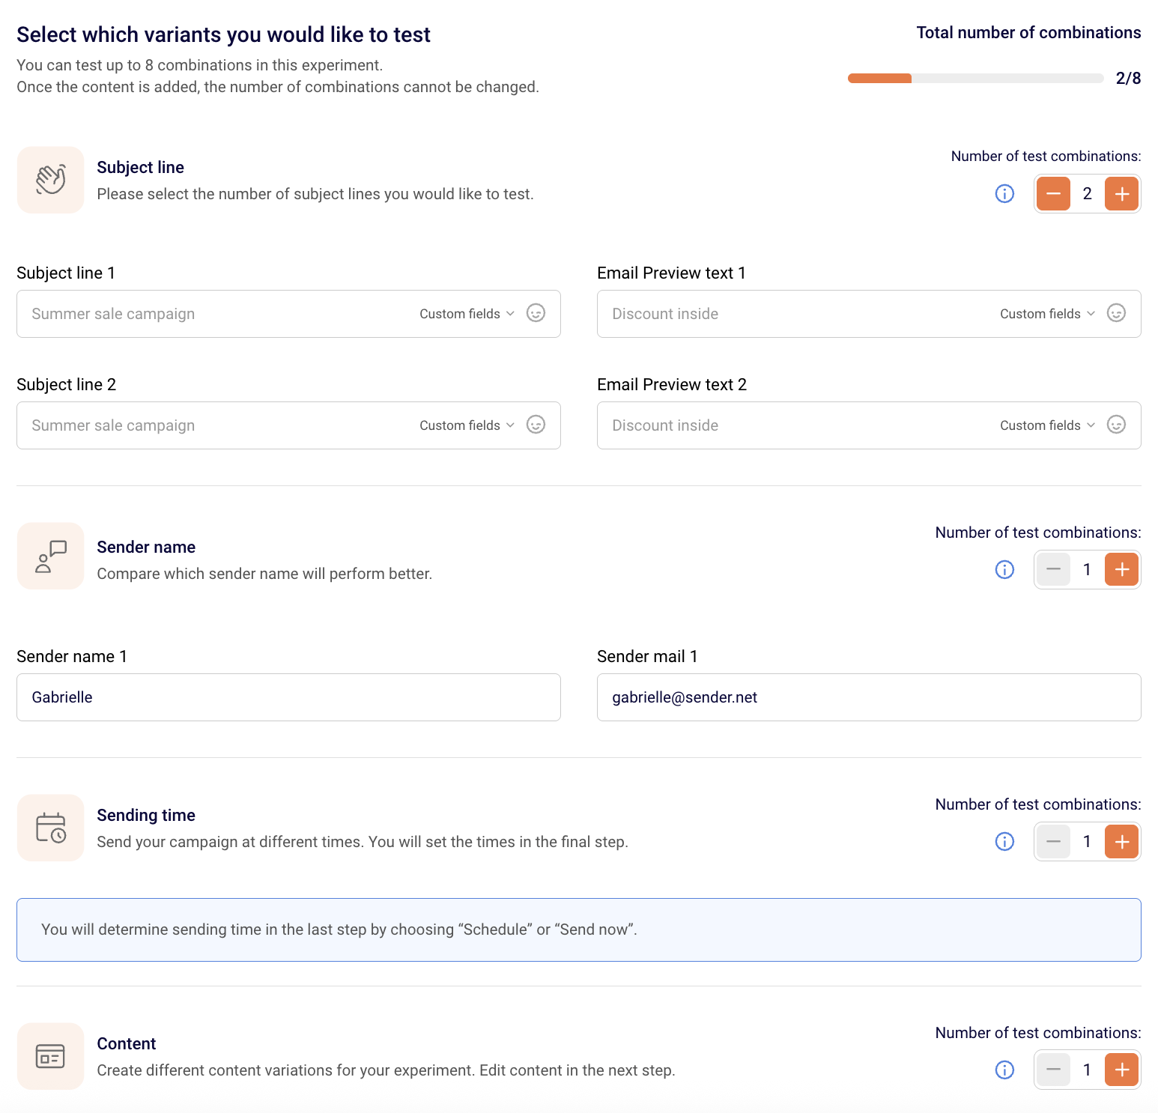Viewport: 1158px width, 1113px height.
Task: Click the Sender mail 1 input field
Action: (869, 697)
